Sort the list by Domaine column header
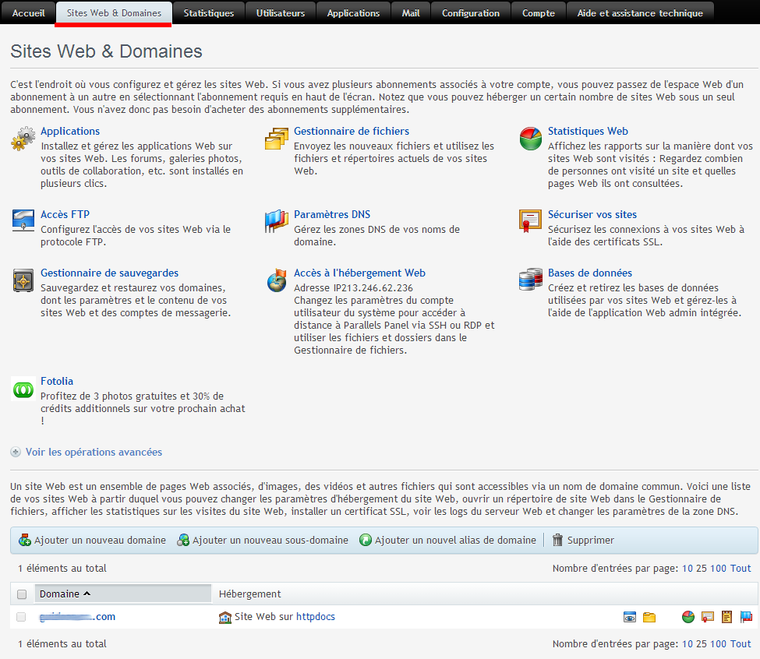This screenshot has width=760, height=659. click(60, 594)
